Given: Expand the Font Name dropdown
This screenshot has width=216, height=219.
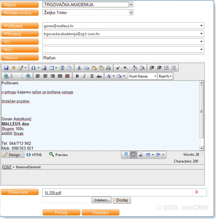Looking at the screenshot, I should pyautogui.click(x=155, y=76).
